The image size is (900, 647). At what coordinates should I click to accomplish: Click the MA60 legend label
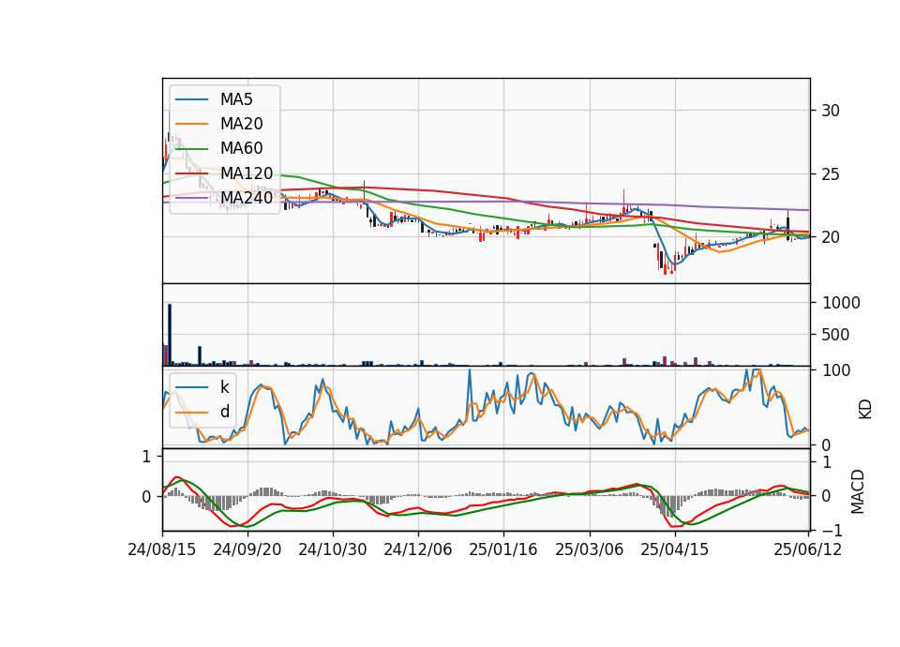(241, 148)
